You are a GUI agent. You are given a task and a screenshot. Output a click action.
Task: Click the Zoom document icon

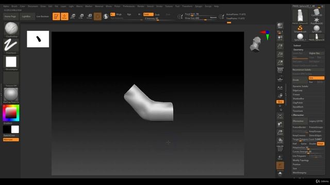(x=280, y=46)
